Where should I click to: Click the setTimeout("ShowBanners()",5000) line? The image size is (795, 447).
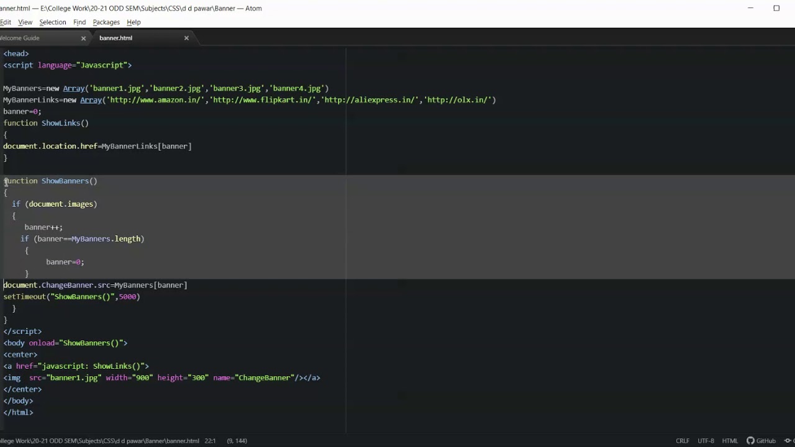(71, 297)
